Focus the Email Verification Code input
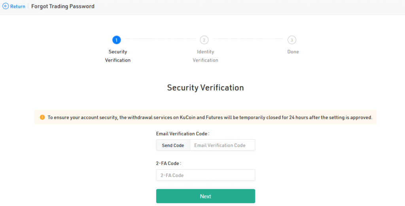 (x=222, y=145)
